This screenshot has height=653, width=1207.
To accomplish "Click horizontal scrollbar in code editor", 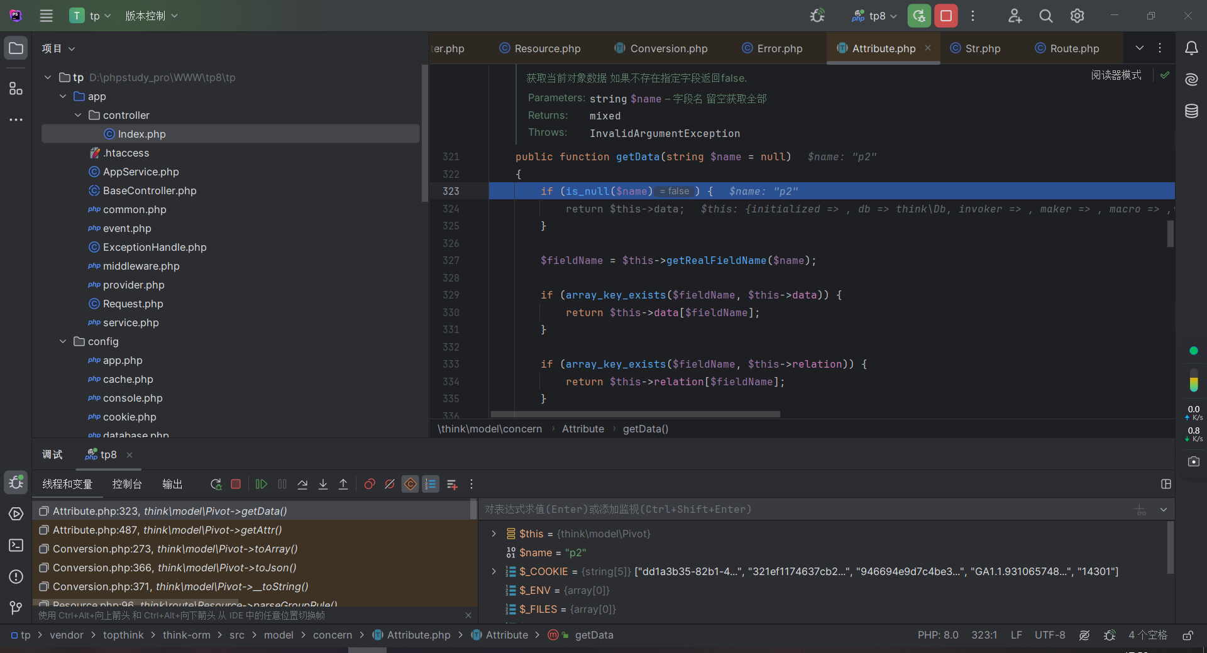I will pos(635,414).
